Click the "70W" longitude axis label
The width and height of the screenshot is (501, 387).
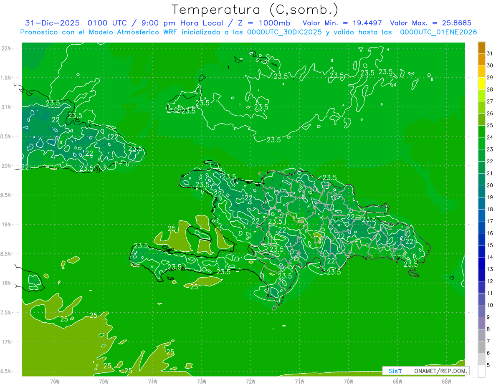click(349, 381)
